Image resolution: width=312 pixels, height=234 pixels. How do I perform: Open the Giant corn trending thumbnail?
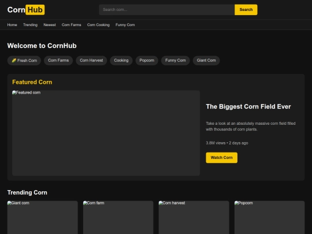pos(43,217)
